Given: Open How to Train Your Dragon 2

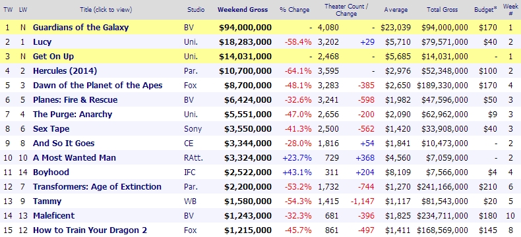Looking at the screenshot, I should click(x=90, y=230).
